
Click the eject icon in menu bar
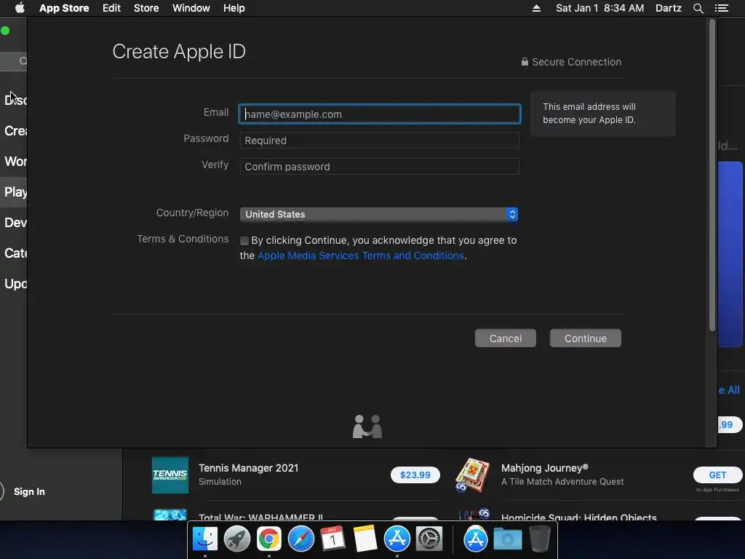(536, 8)
